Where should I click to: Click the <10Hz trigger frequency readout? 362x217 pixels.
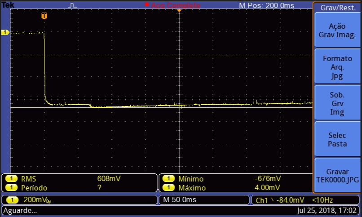click(x=322, y=200)
